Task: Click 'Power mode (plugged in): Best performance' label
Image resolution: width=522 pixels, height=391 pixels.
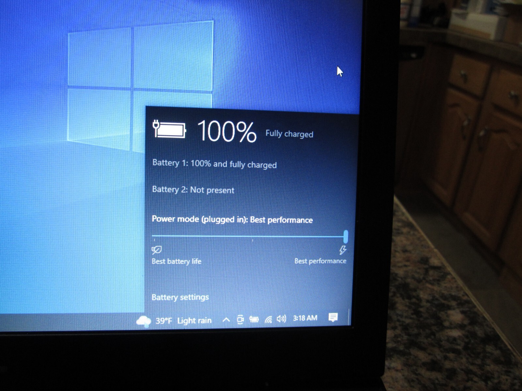Action: 232,220
